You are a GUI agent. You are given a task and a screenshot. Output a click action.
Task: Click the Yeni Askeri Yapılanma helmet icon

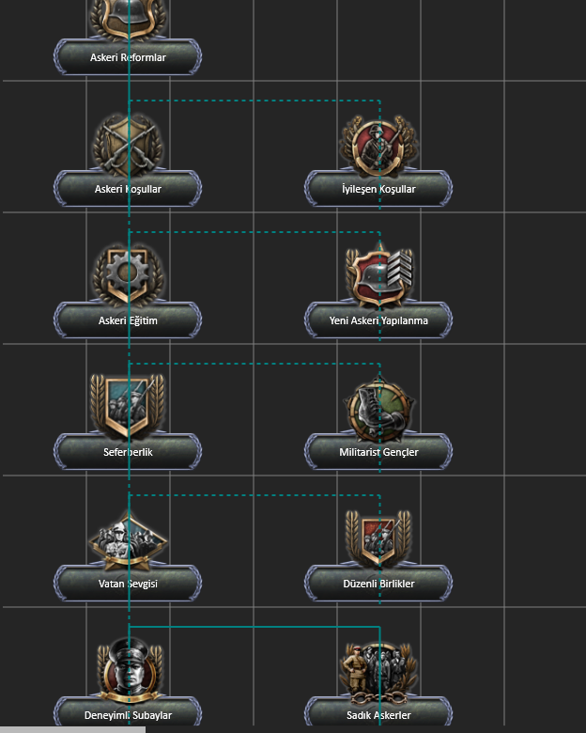(378, 274)
